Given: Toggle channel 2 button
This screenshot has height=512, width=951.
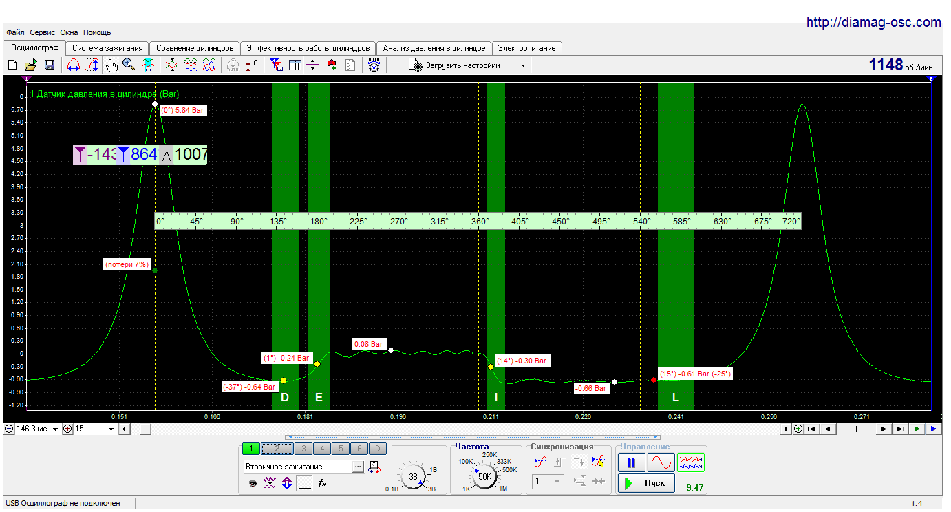Looking at the screenshot, I should pyautogui.click(x=277, y=449).
